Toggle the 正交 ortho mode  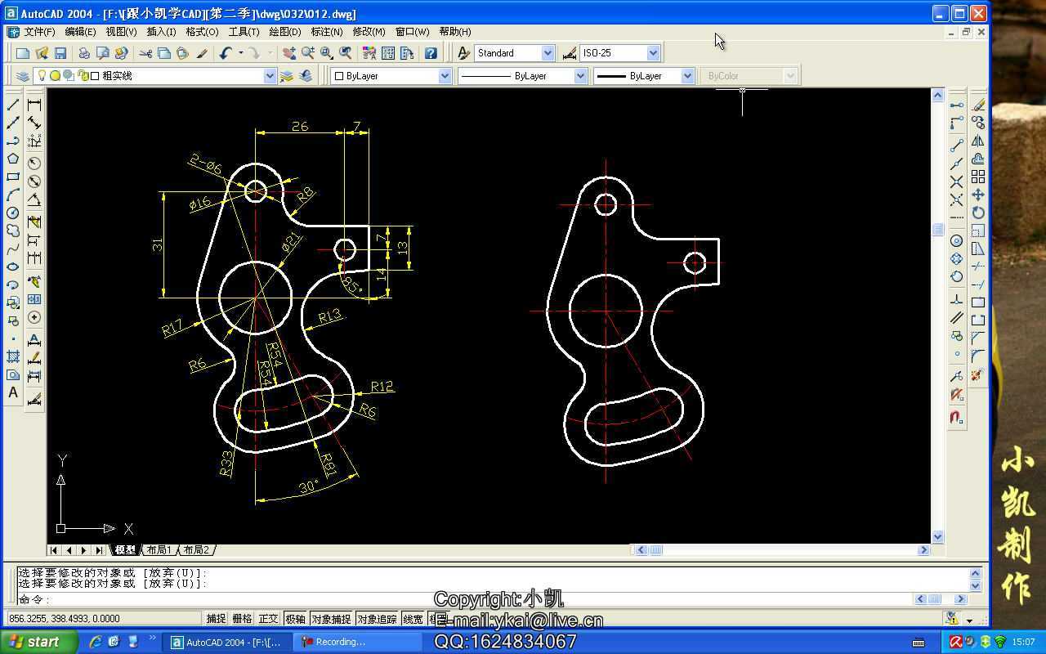pyautogui.click(x=268, y=619)
